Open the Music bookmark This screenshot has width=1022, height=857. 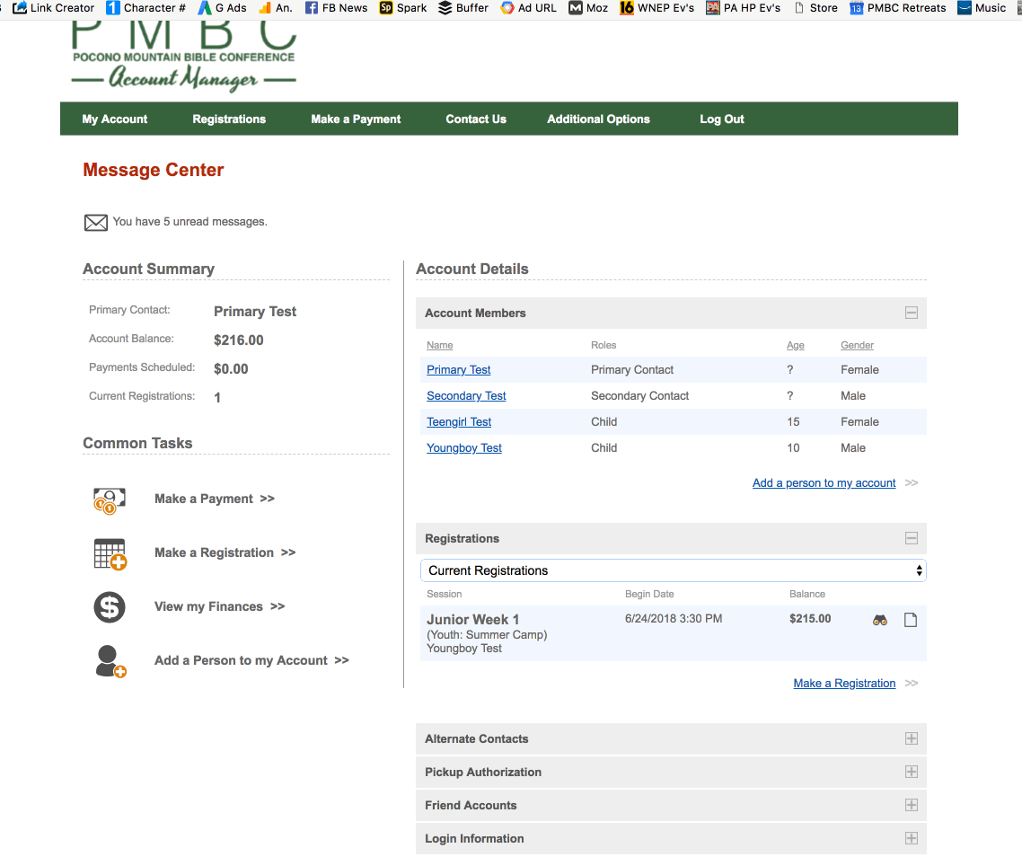tap(982, 8)
